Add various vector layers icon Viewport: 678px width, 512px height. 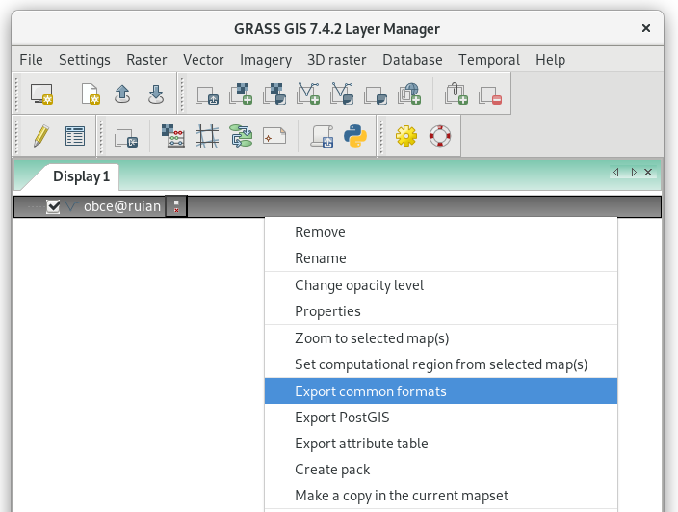tap(342, 94)
